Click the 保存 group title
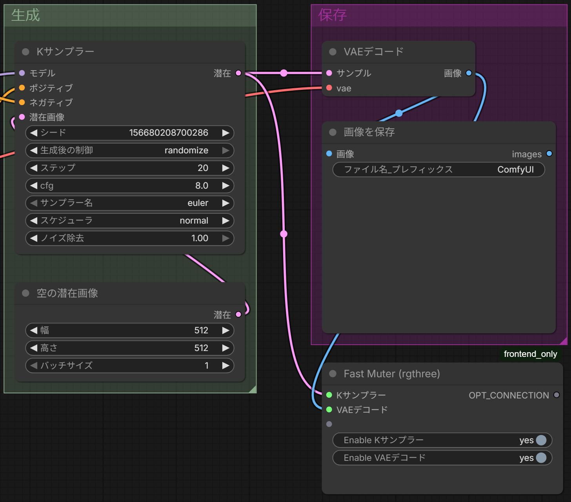Screen dimensions: 571x502 [x=333, y=15]
